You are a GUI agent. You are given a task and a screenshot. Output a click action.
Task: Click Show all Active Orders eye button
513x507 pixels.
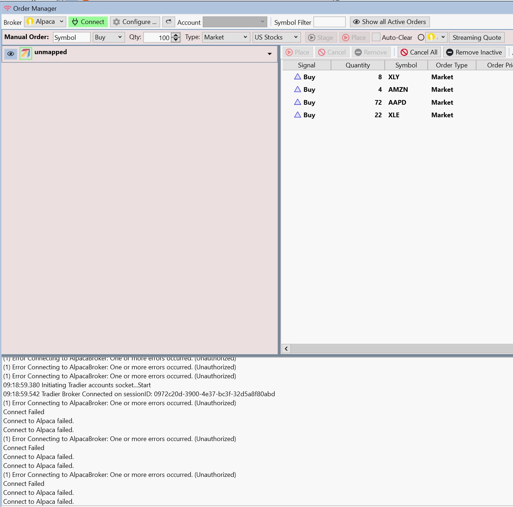click(x=389, y=22)
